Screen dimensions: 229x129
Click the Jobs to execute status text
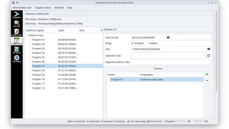point(96,121)
